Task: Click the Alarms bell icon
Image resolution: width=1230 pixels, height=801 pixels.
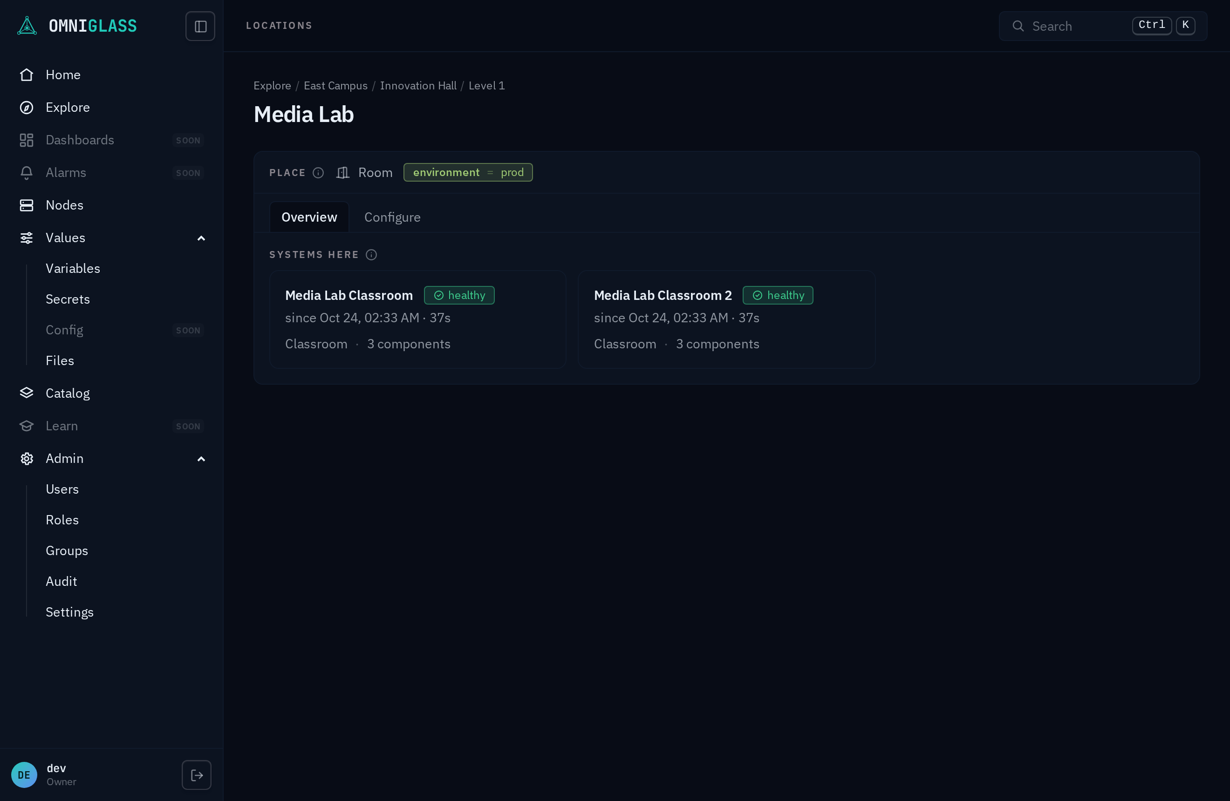Action: point(27,172)
